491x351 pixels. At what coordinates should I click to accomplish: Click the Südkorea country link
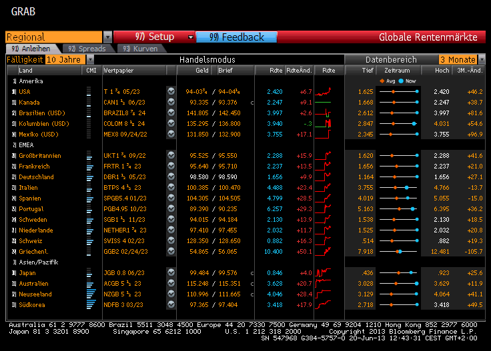[x=32, y=305]
